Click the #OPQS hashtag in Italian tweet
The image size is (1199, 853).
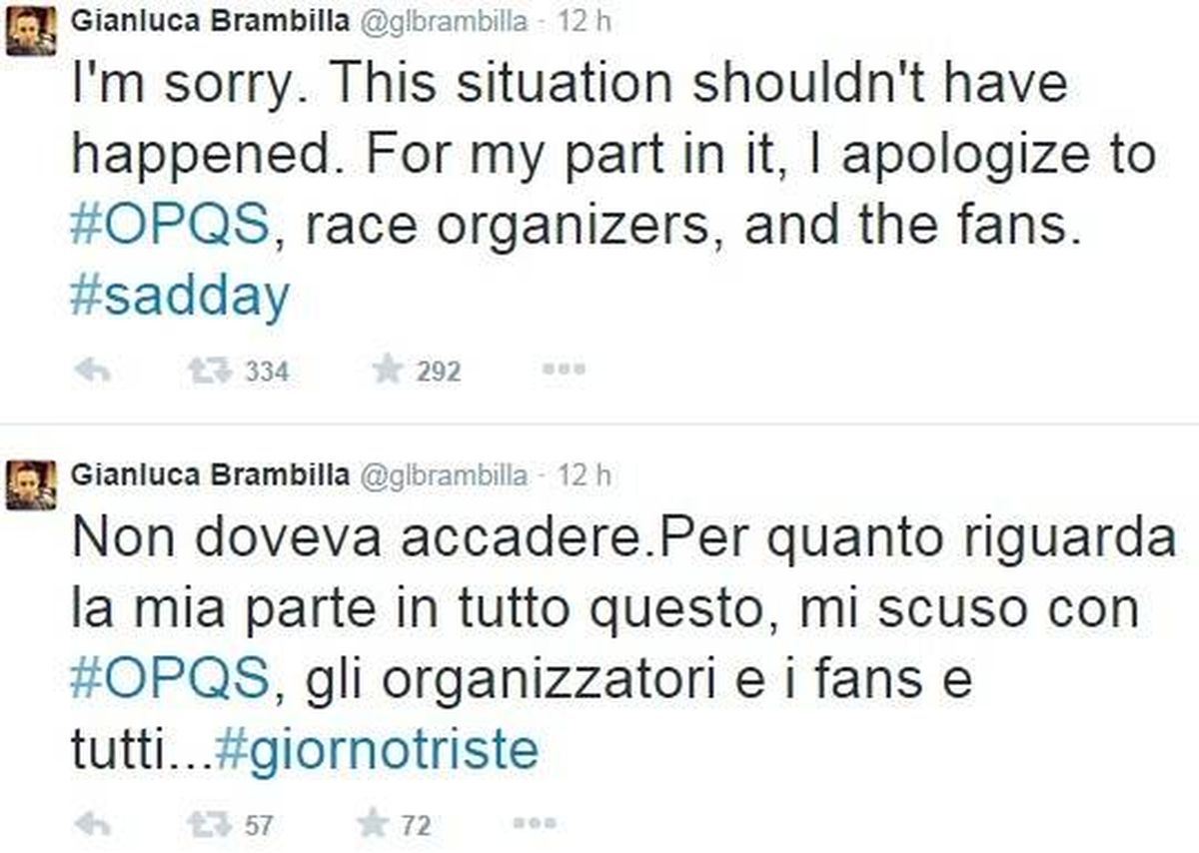tap(170, 679)
